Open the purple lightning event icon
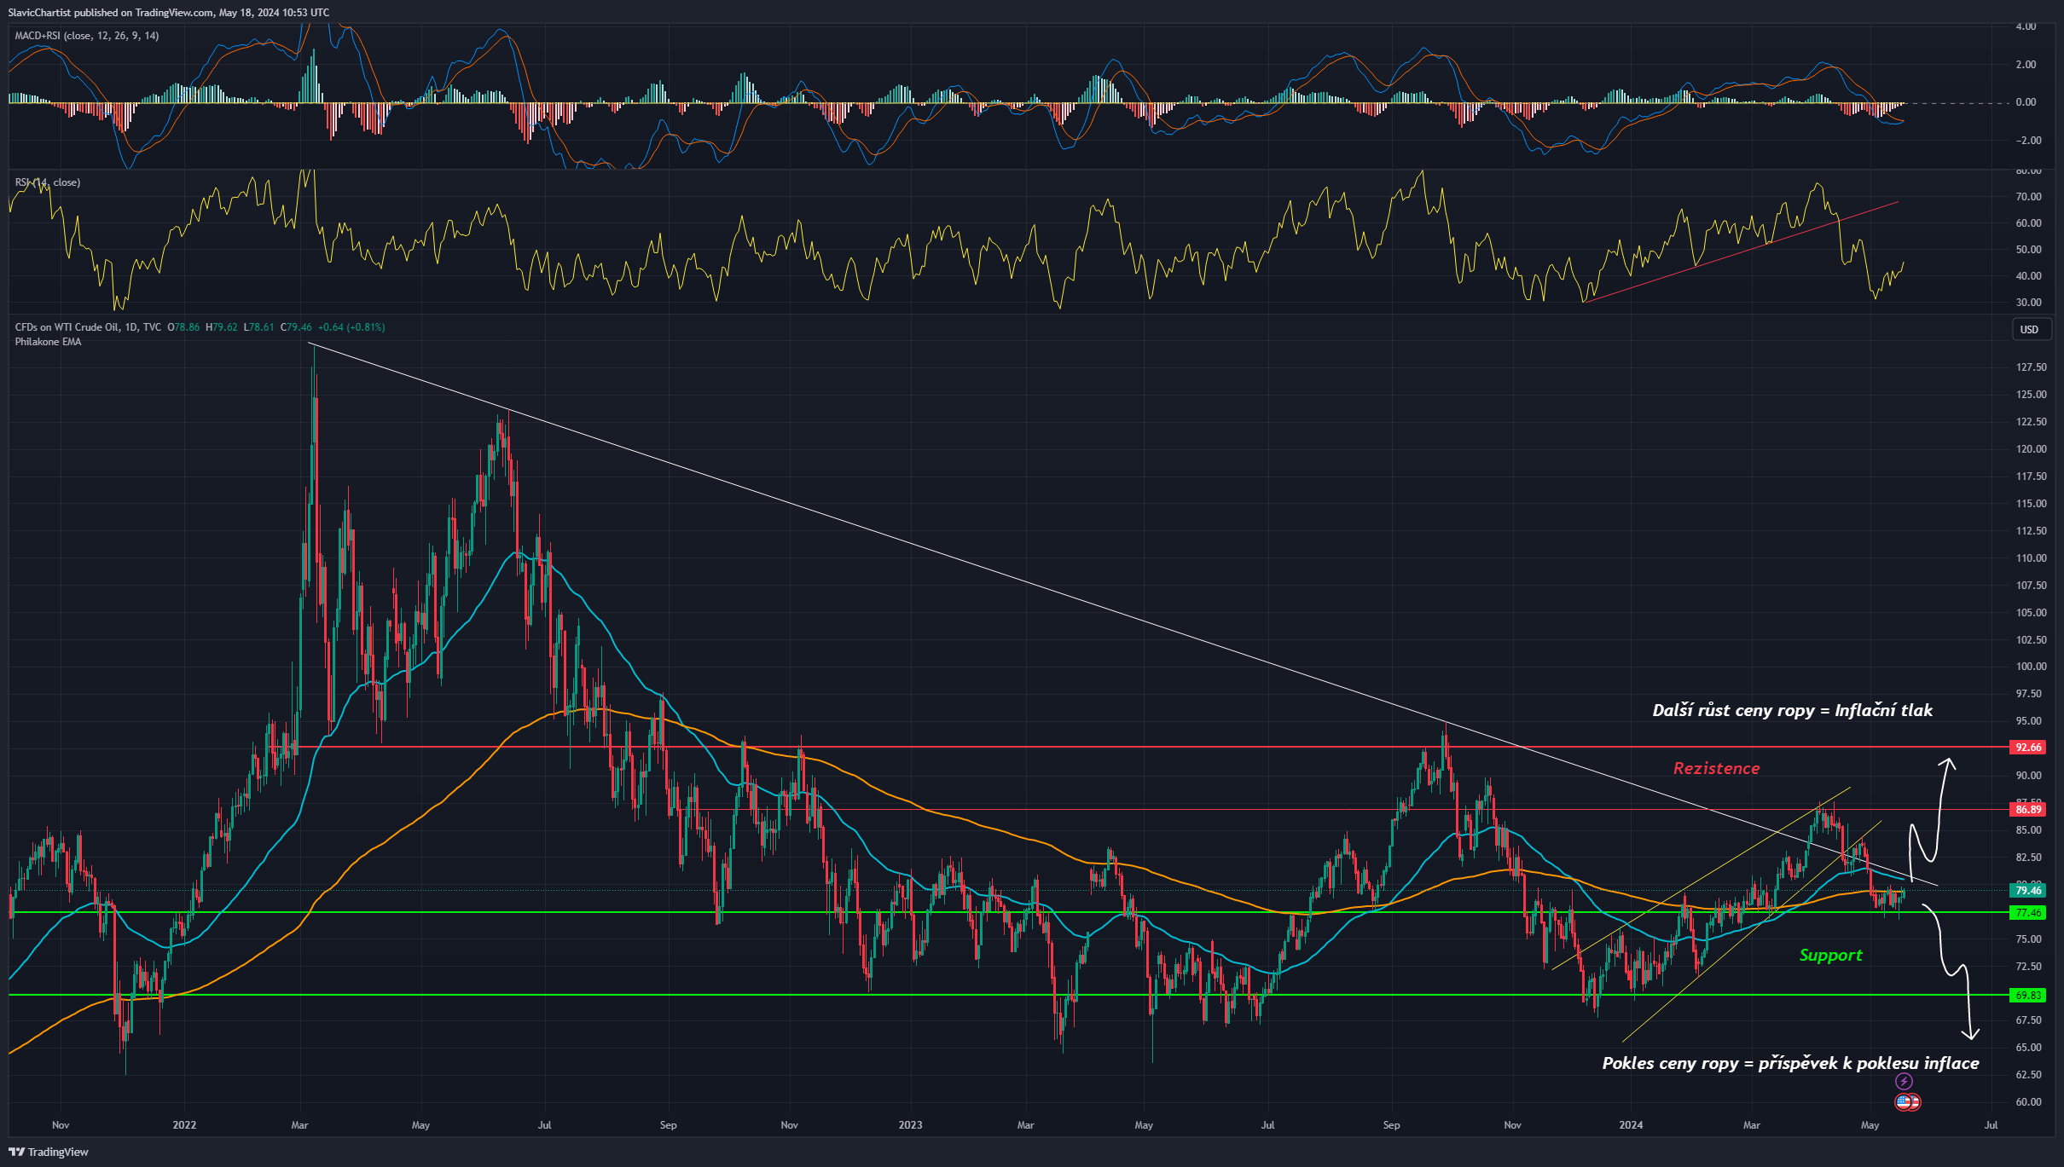Image resolution: width=2064 pixels, height=1167 pixels. click(1904, 1082)
